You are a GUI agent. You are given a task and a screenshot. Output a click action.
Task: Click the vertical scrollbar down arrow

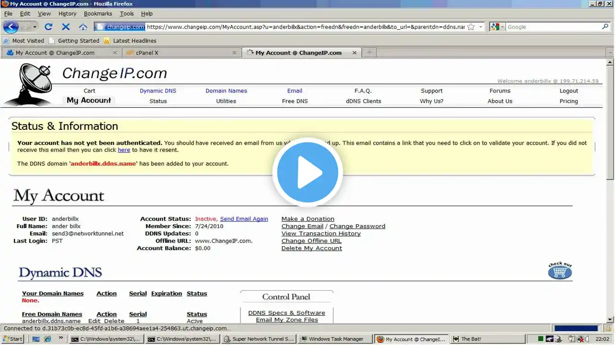[x=610, y=319]
